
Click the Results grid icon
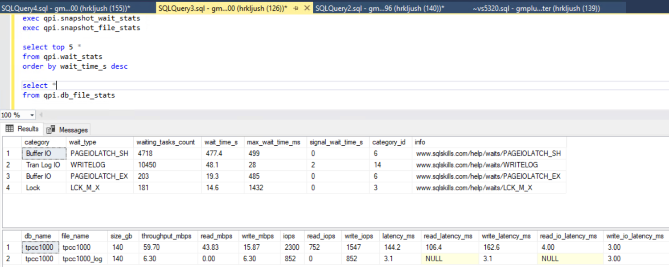(x=10, y=129)
